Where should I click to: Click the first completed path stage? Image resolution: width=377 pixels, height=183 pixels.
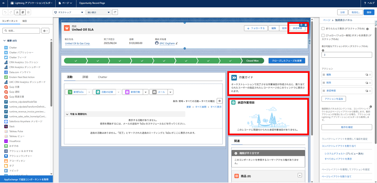(75, 61)
